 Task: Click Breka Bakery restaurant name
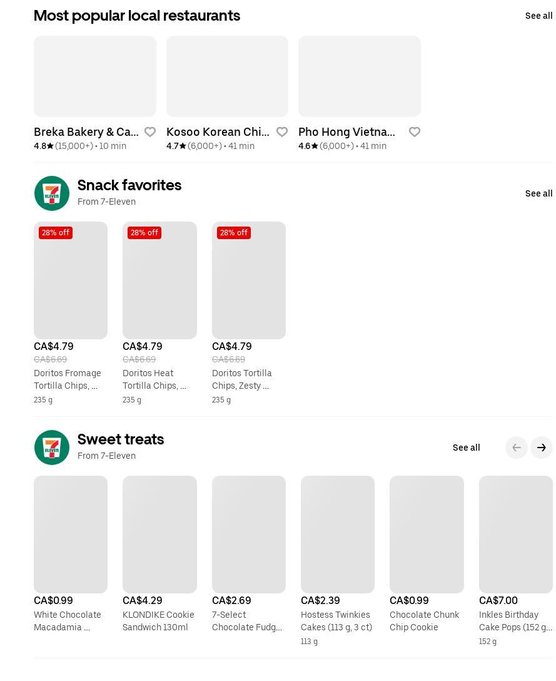pos(86,132)
